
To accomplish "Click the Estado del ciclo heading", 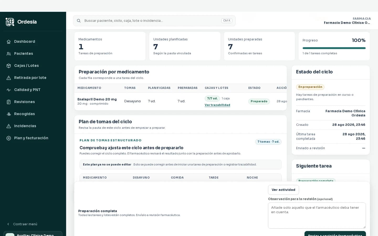I will click(314, 72).
